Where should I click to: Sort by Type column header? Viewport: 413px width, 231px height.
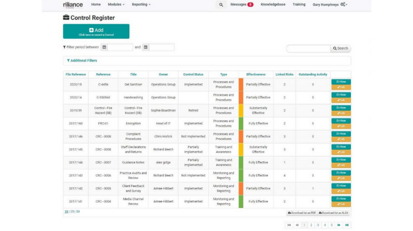click(x=224, y=74)
